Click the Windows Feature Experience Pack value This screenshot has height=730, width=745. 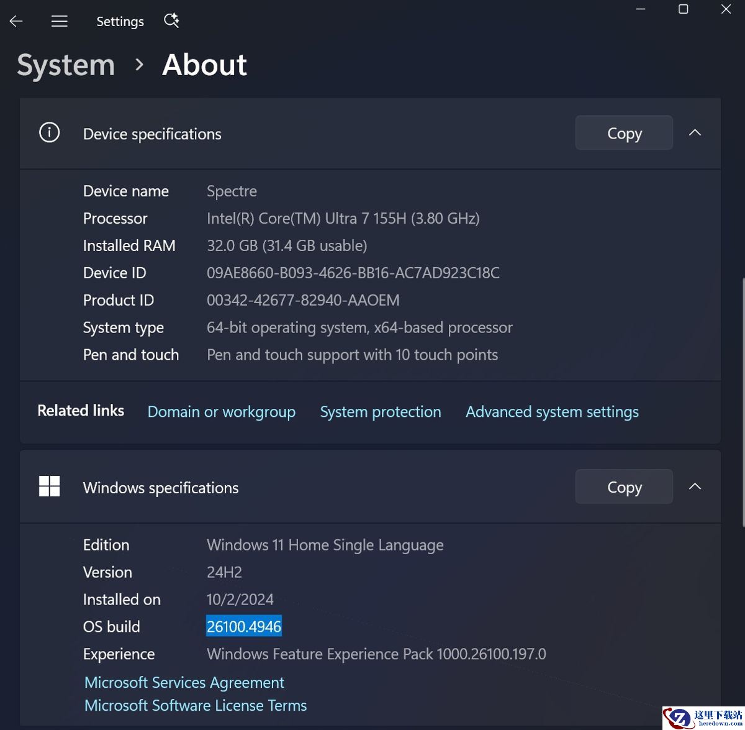coord(376,654)
